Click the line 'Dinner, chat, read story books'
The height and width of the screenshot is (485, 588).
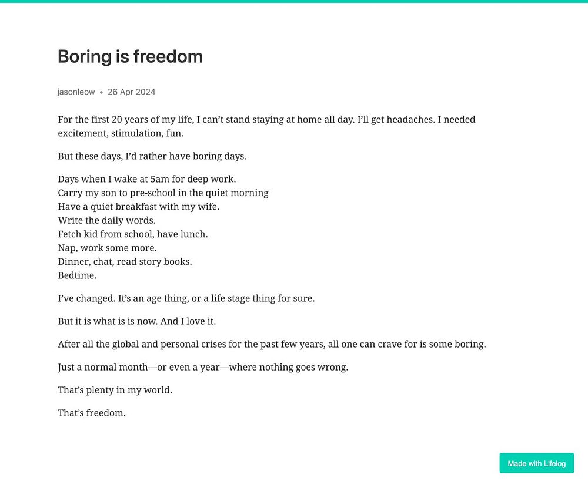pos(125,262)
